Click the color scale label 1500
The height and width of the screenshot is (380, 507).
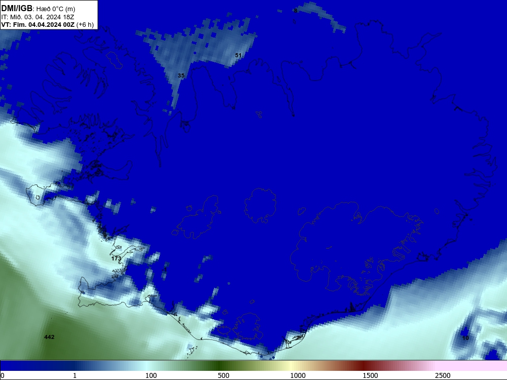click(370, 375)
